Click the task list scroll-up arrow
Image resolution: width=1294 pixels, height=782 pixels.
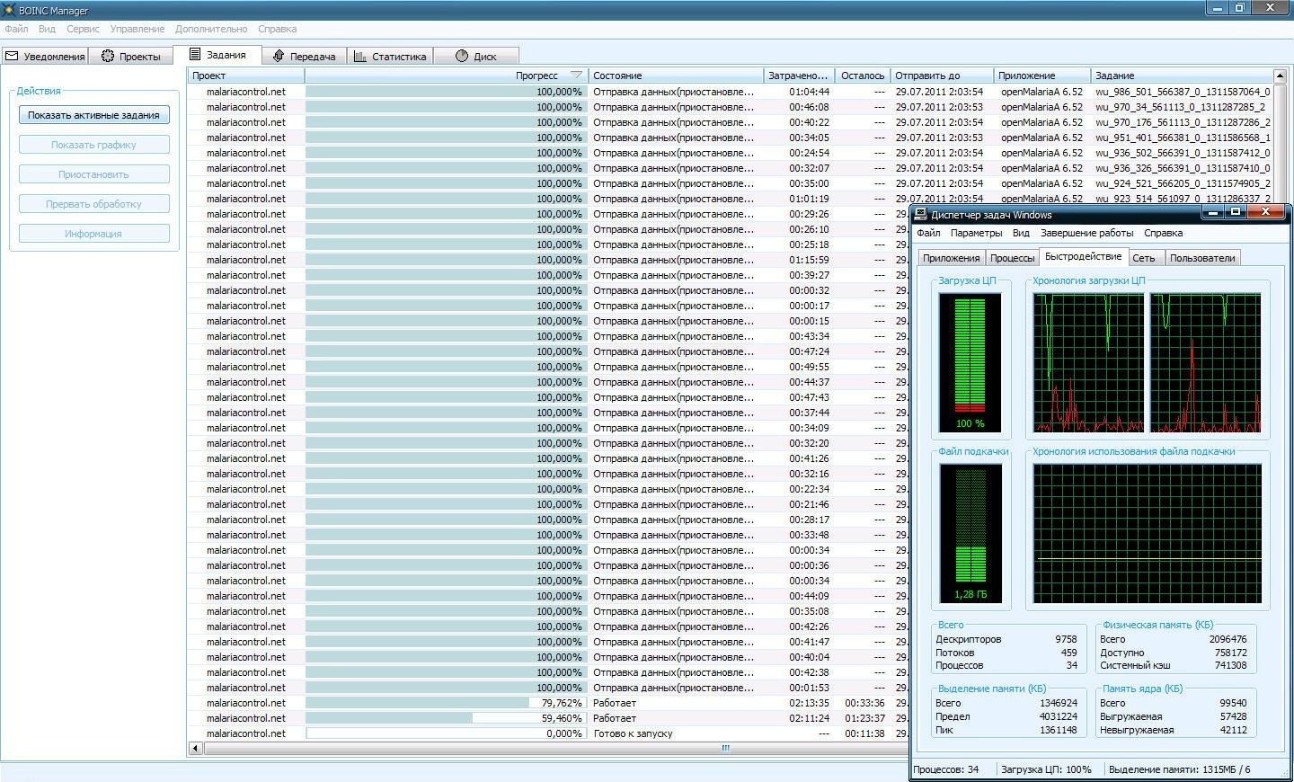[1281, 76]
